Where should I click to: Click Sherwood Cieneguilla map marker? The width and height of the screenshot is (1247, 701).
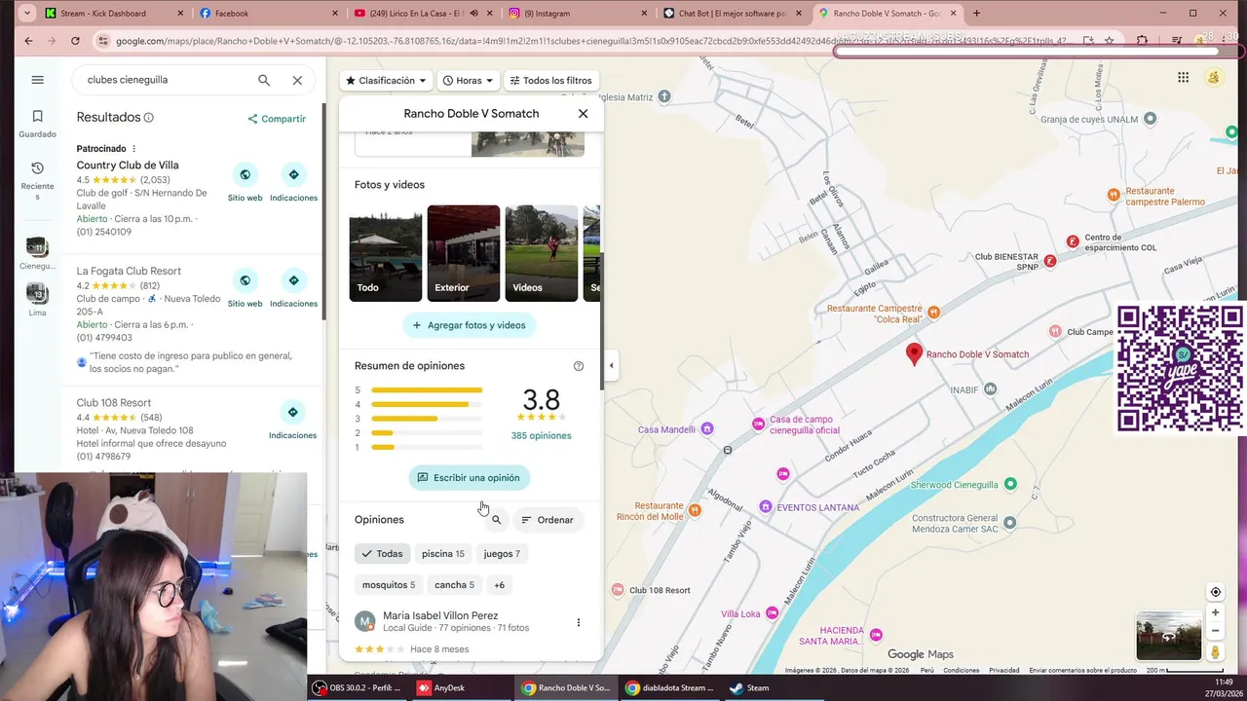pyautogui.click(x=1010, y=484)
